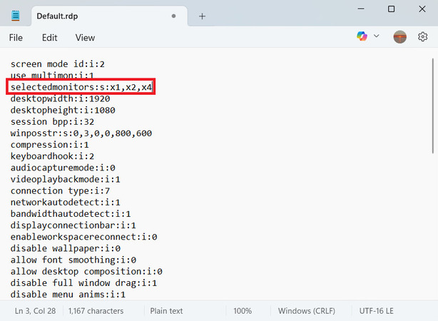438x321 pixels.
Task: Click the keyboardhook:i:2 line
Action: pos(52,156)
